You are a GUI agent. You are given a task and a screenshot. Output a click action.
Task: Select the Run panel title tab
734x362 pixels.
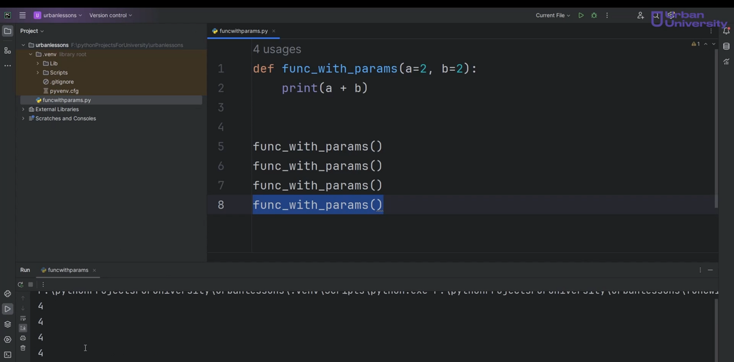(x=25, y=270)
